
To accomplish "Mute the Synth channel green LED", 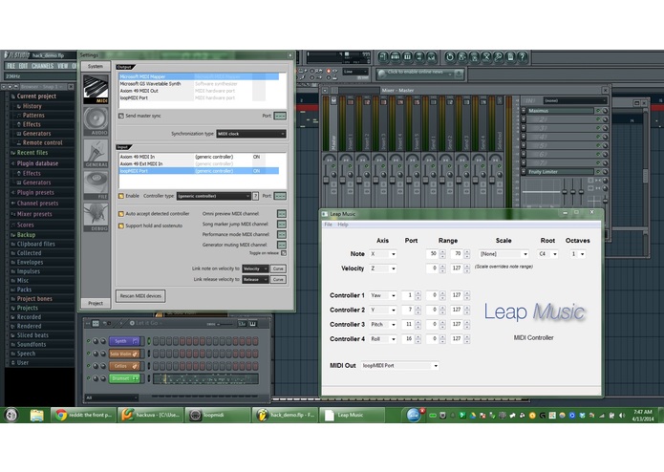I will pos(89,341).
